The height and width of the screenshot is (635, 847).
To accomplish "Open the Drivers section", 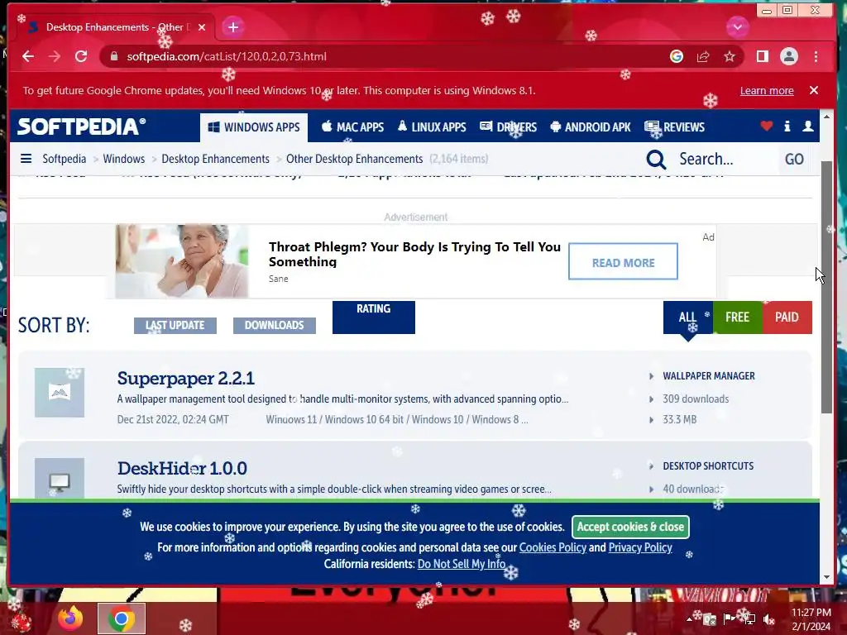I will (509, 127).
